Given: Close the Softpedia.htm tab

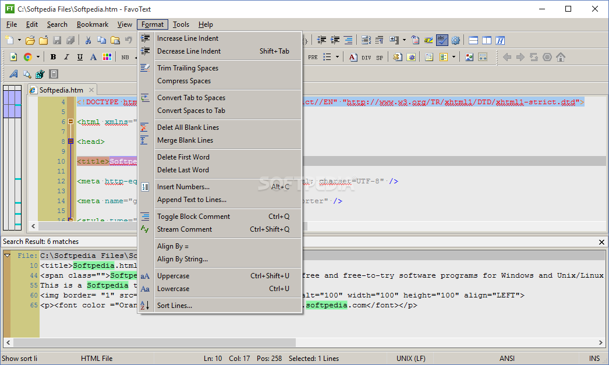Looking at the screenshot, I should click(x=91, y=90).
